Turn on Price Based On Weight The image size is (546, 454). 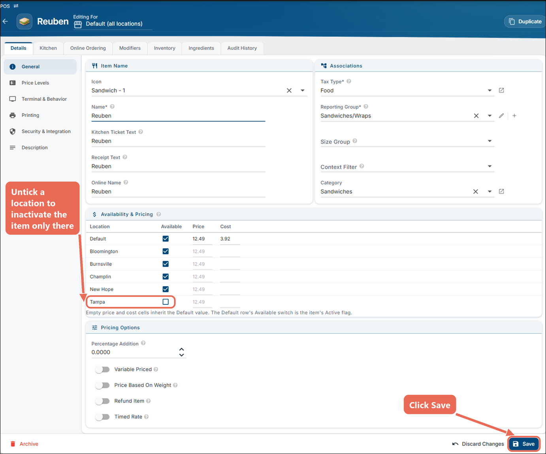(x=102, y=385)
